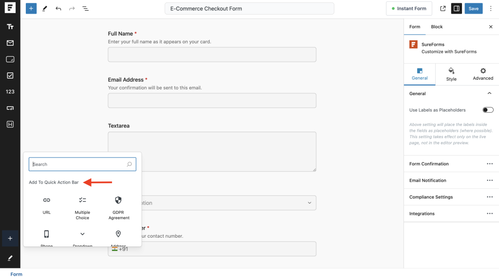Select the Phone field icon

click(x=46, y=234)
